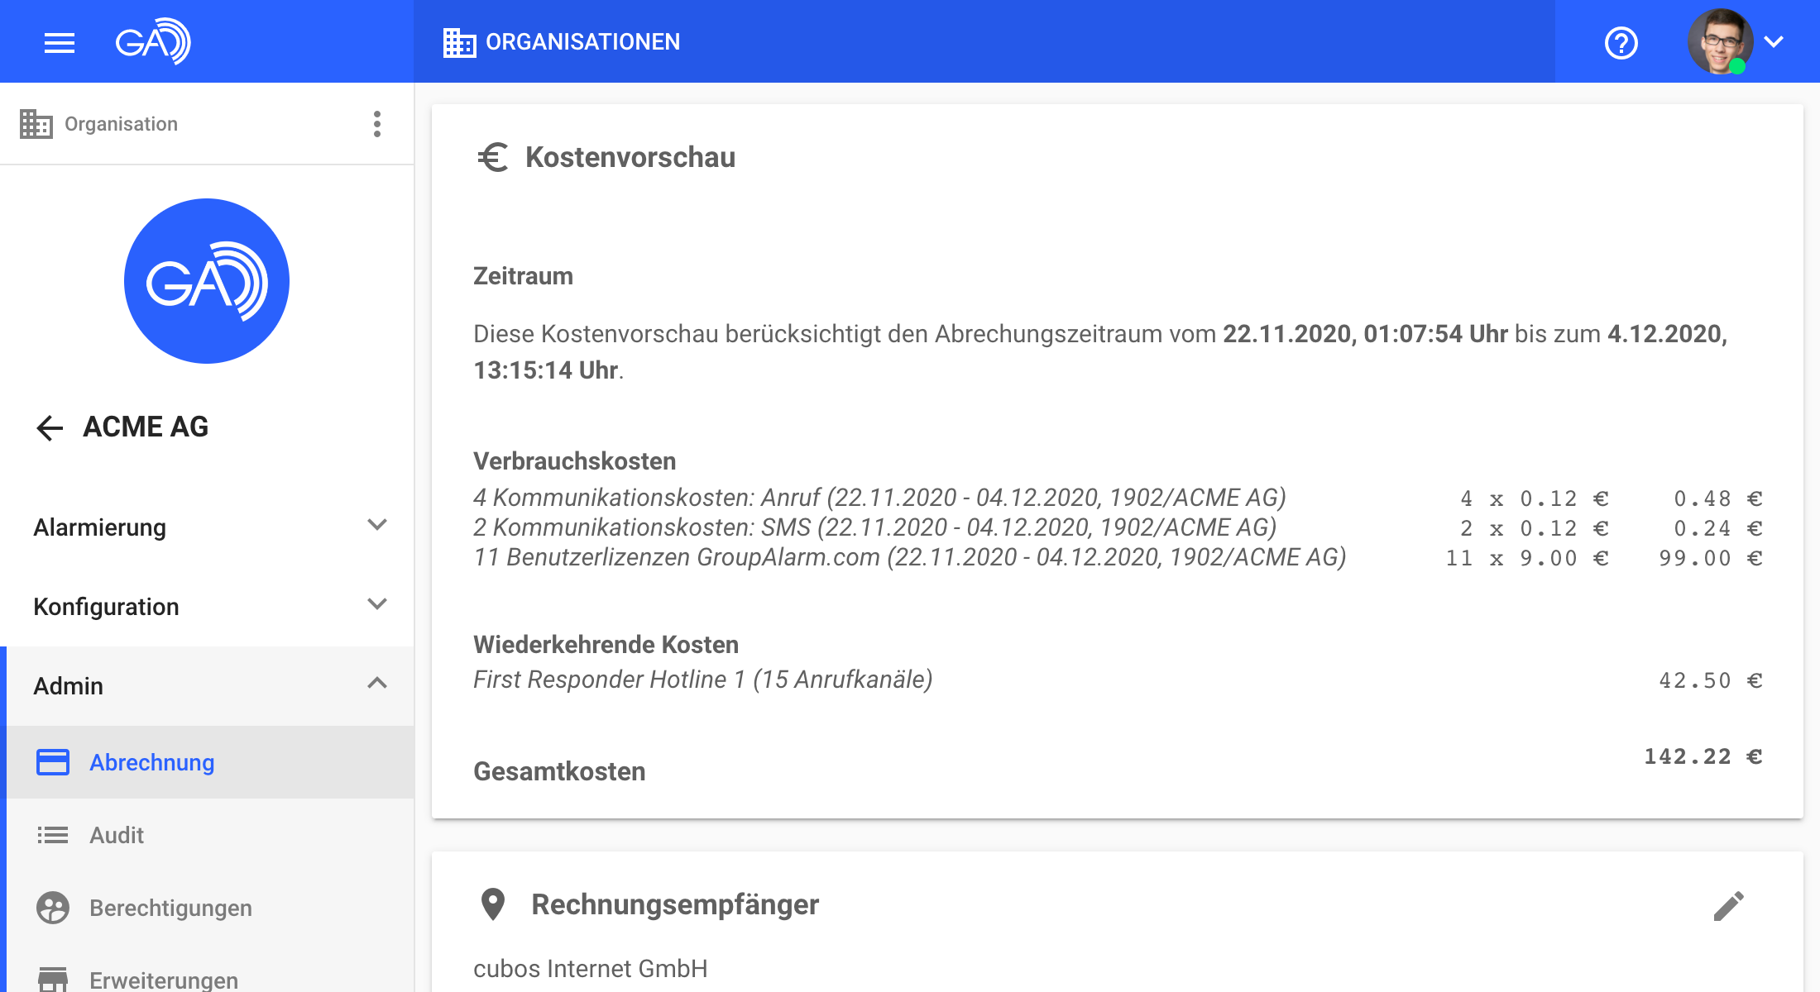
Task: Click the Abrechnung credit card icon
Action: [53, 762]
